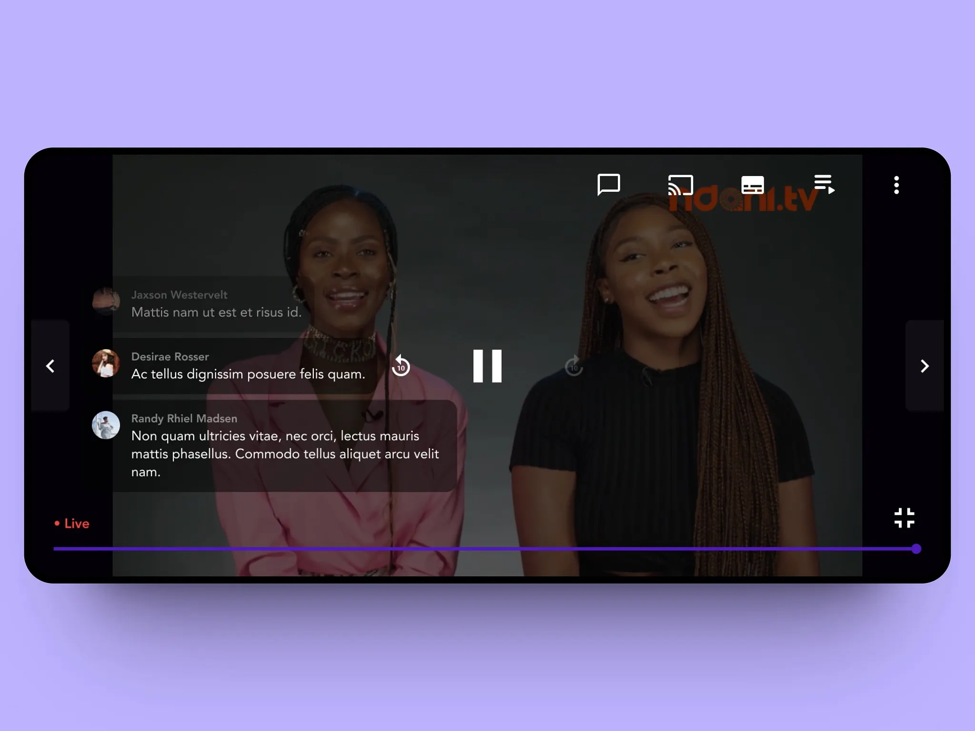Select the Randy Rhiel Madsen username
Viewport: 975px width, 731px height.
click(184, 418)
